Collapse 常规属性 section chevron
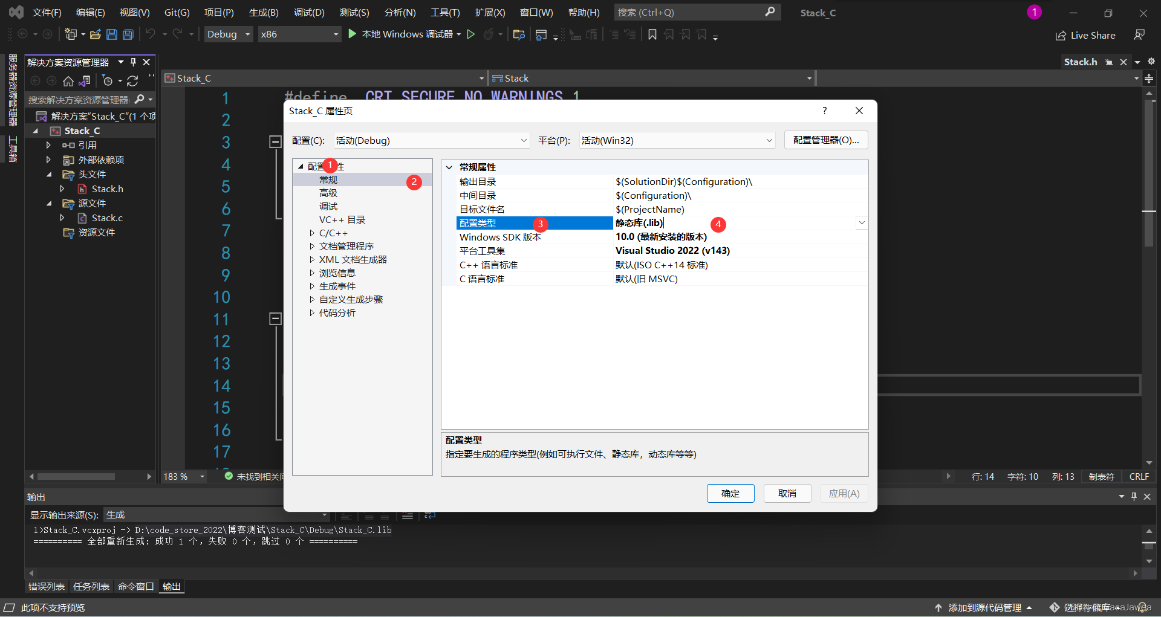1161x617 pixels. pyautogui.click(x=449, y=167)
